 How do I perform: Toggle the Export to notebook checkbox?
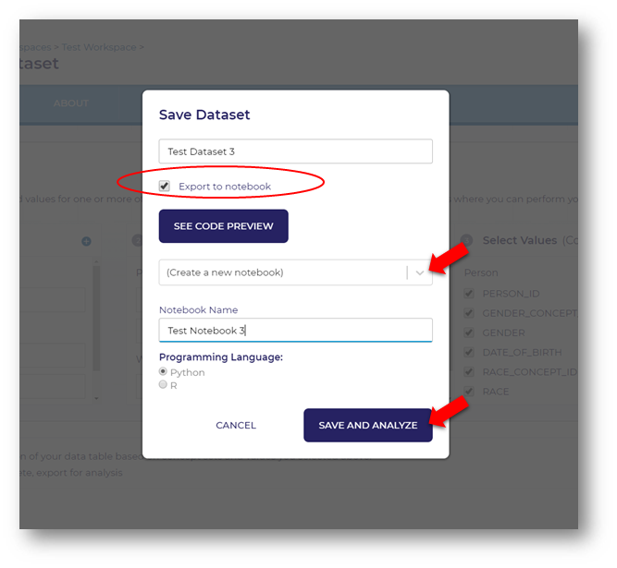tap(165, 187)
